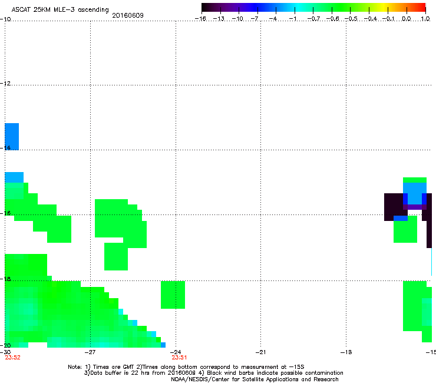Click the '1.0' color scale label
This screenshot has width=436, height=383.
[x=425, y=19]
